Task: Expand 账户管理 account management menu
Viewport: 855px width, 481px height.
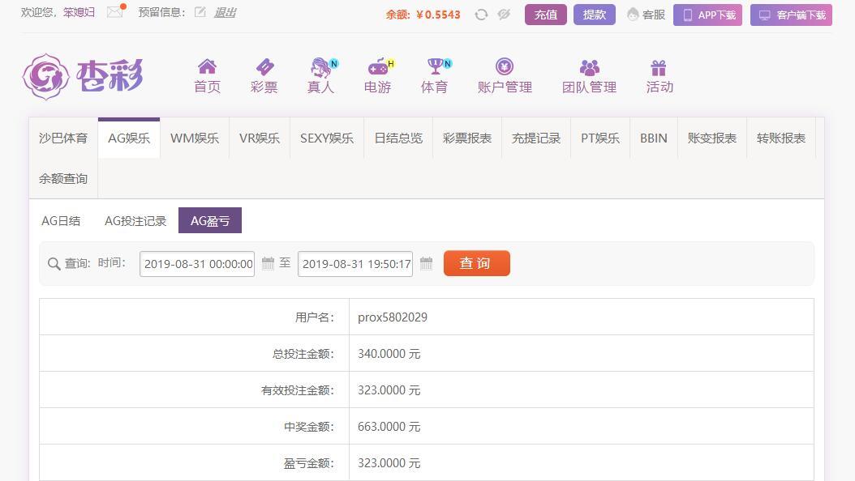Action: 505,76
